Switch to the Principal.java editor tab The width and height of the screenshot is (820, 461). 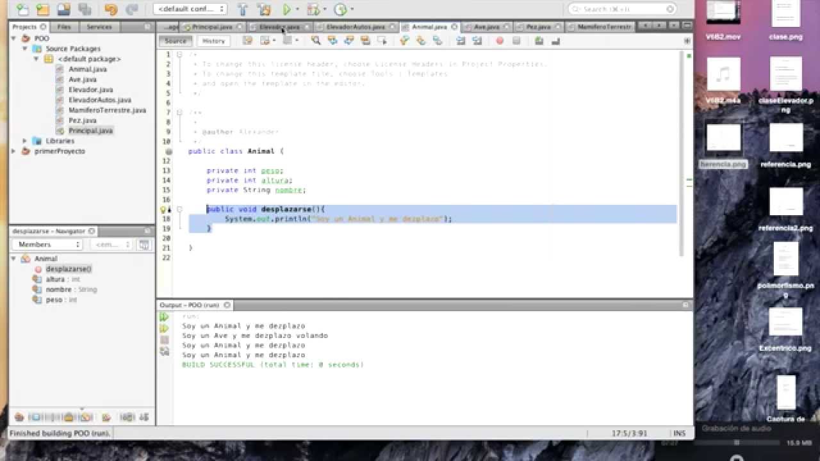coord(212,27)
